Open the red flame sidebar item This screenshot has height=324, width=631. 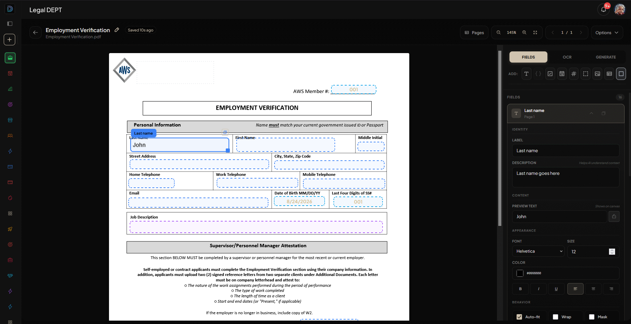10,198
